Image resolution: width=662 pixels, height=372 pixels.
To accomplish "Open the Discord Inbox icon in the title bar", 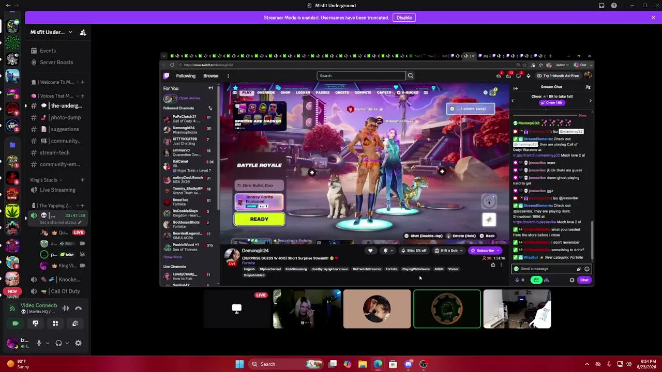I will [x=601, y=6].
